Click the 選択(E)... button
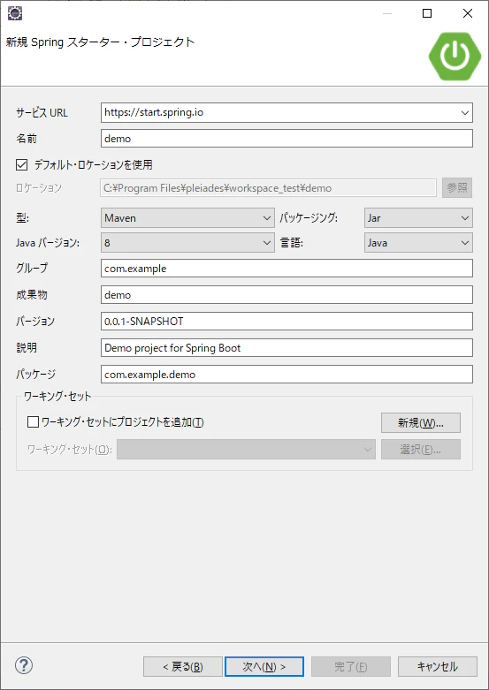 click(x=421, y=450)
